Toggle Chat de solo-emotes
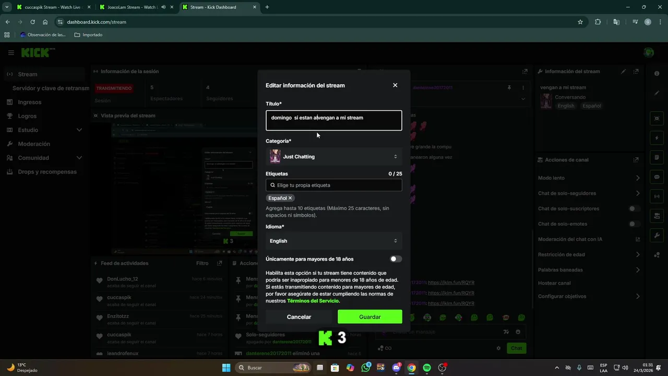The width and height of the screenshot is (668, 376). click(634, 224)
